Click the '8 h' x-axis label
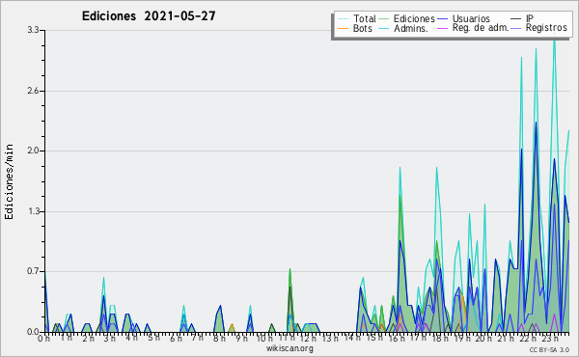 pos(219,339)
